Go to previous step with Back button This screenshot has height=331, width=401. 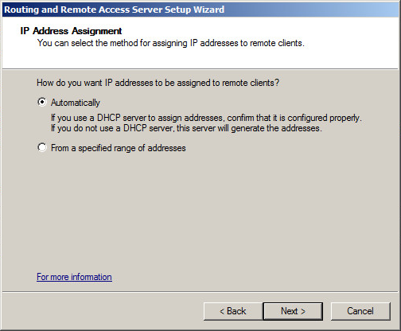click(233, 311)
